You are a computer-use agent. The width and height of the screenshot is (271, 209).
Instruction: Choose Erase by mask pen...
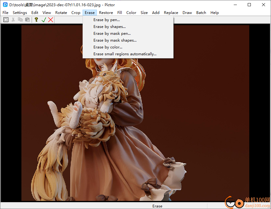click(128, 34)
